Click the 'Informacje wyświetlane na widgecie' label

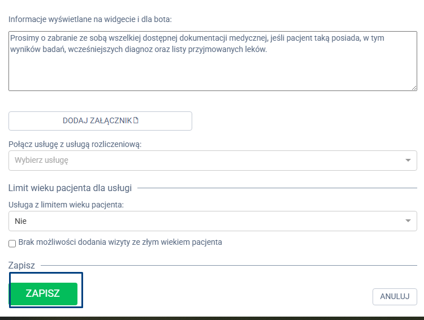click(90, 19)
